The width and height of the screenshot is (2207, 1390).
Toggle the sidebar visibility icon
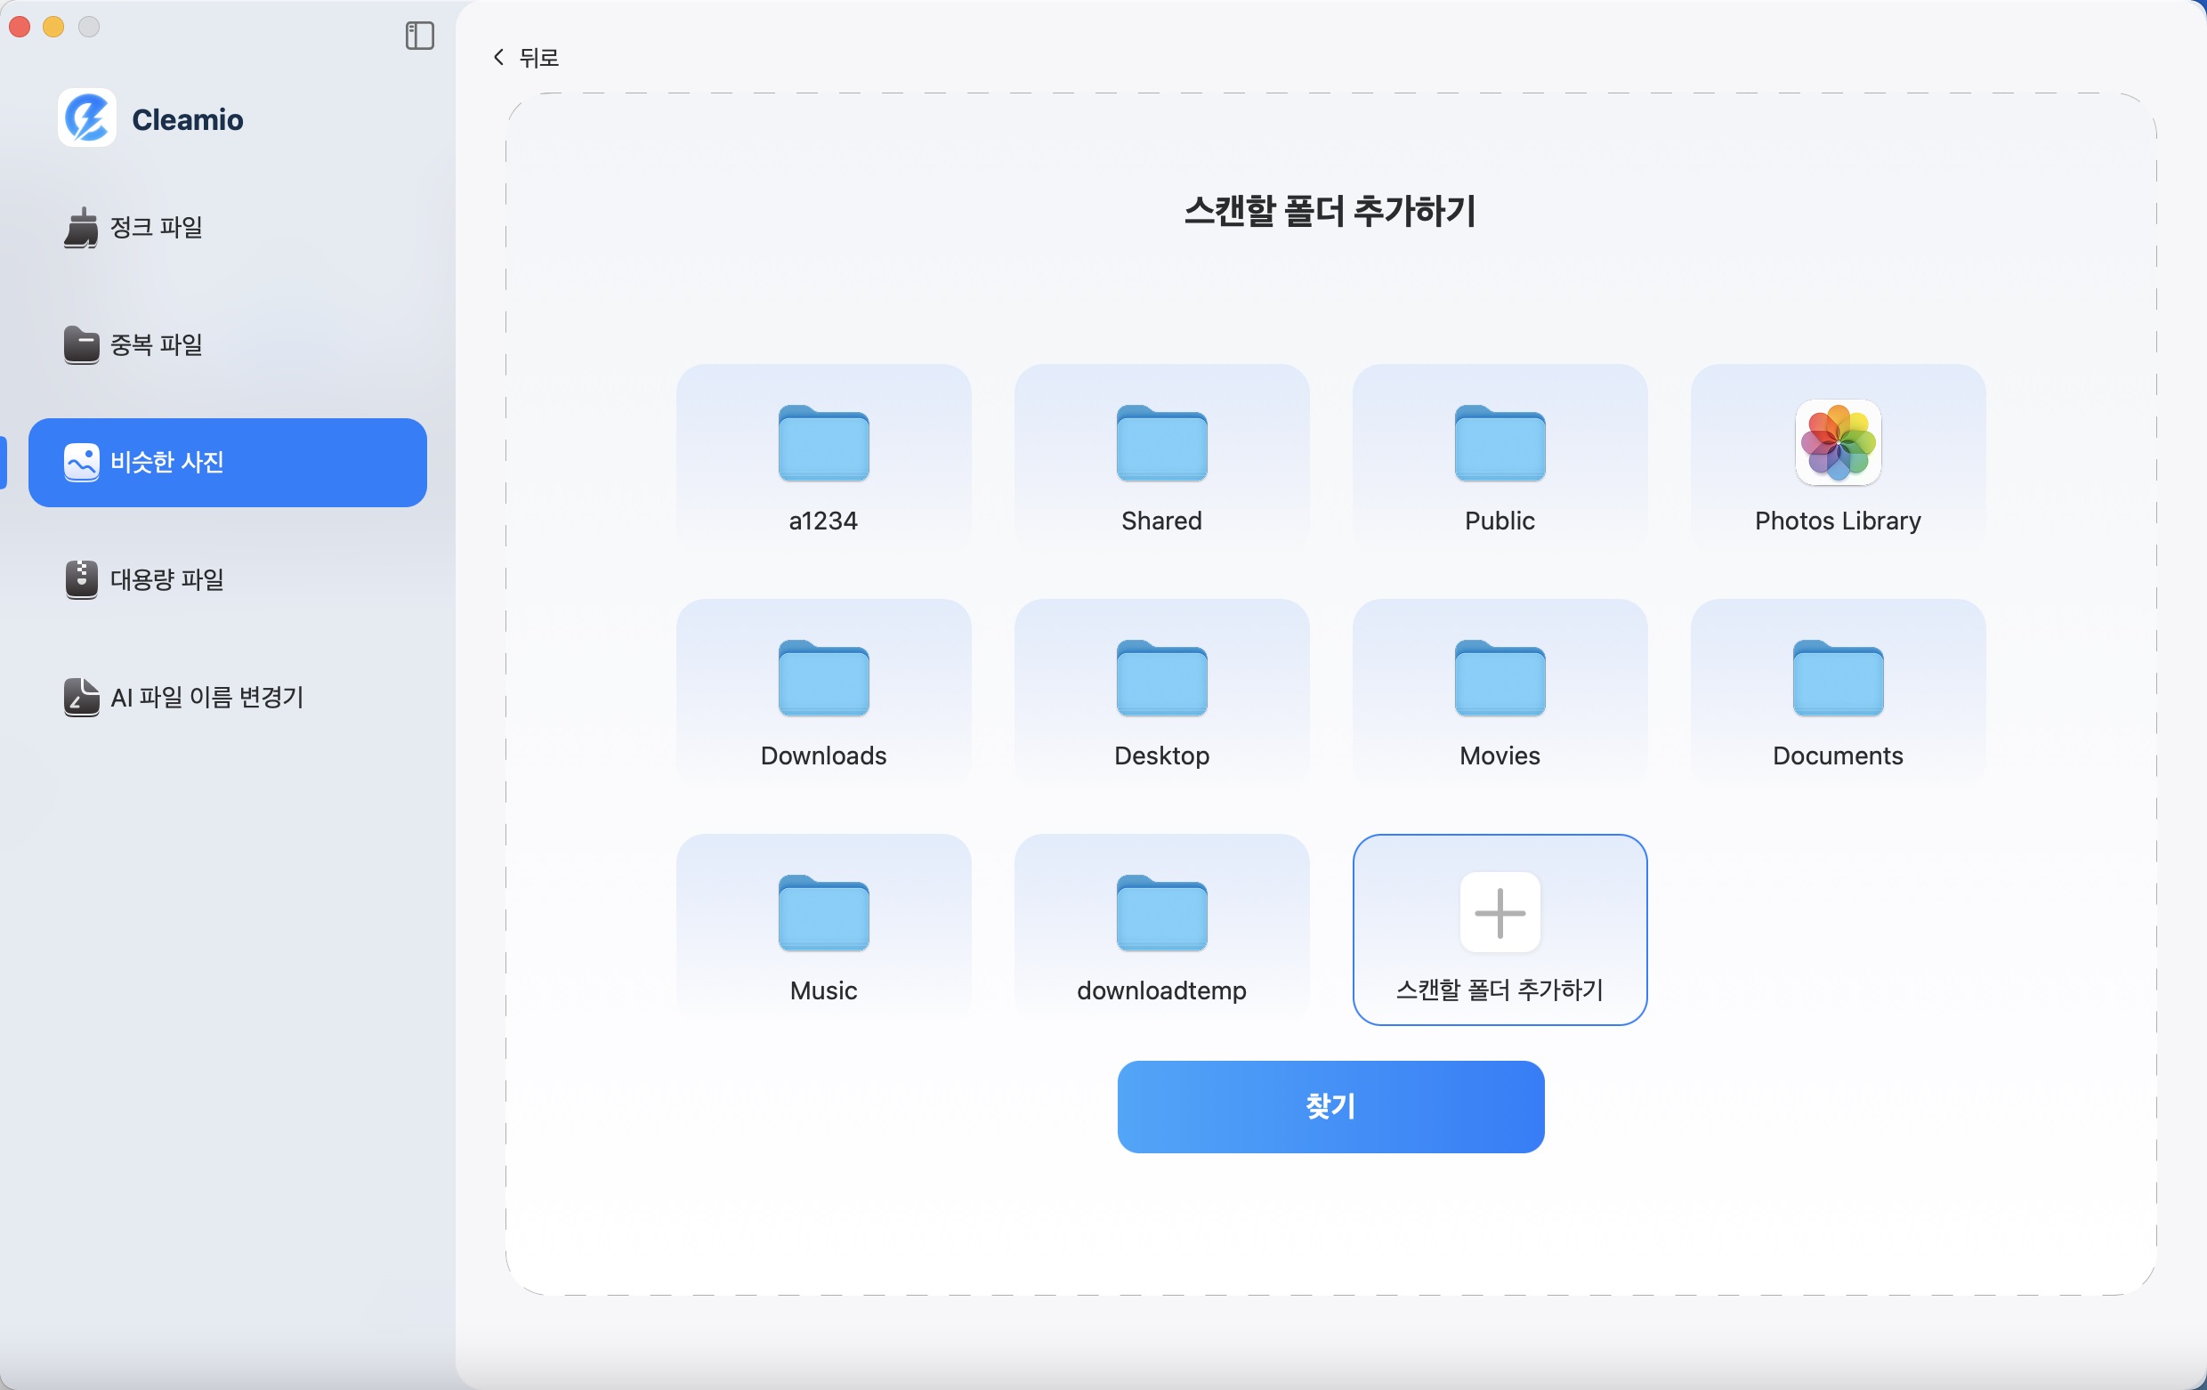point(420,36)
